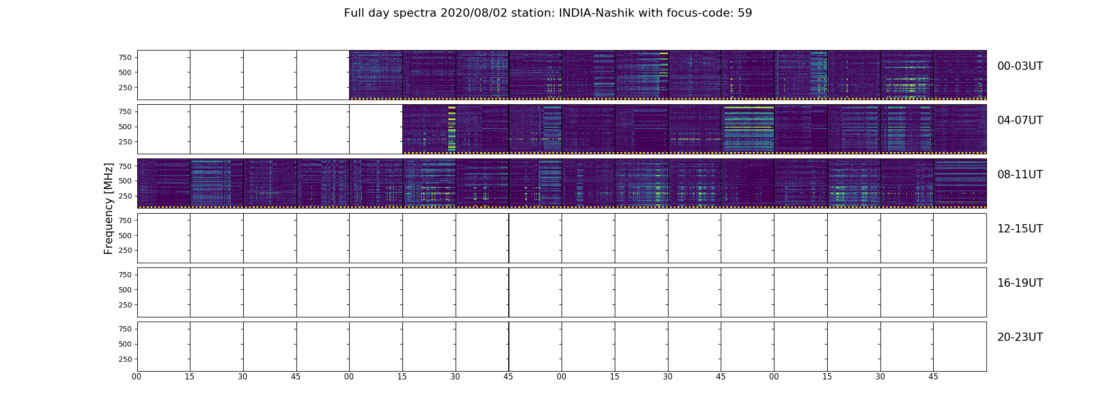Select the 12-15UT row label
The image size is (1096, 417).
1020,229
